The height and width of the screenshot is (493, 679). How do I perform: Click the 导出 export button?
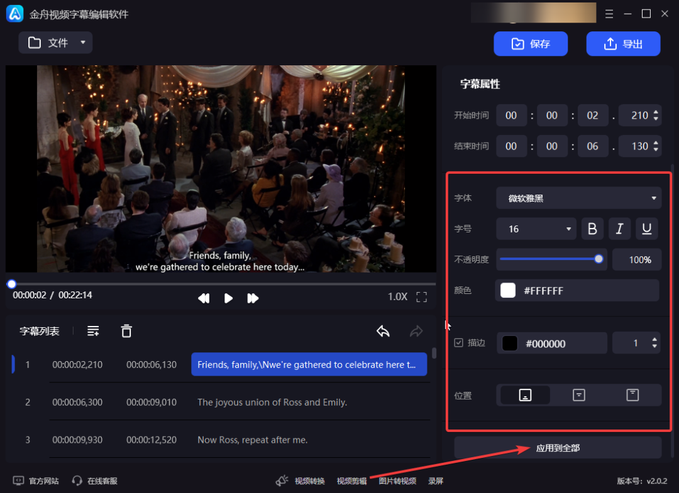pyautogui.click(x=623, y=44)
